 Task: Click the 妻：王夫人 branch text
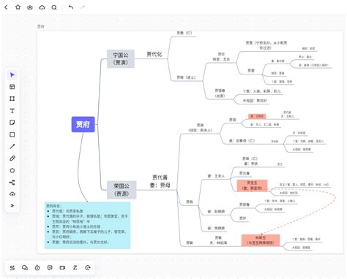(x=216, y=176)
